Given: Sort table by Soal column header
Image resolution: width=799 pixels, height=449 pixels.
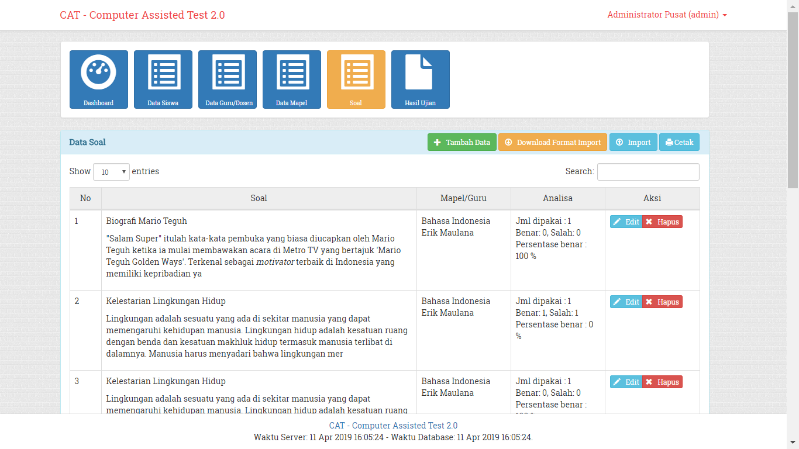Looking at the screenshot, I should coord(259,198).
